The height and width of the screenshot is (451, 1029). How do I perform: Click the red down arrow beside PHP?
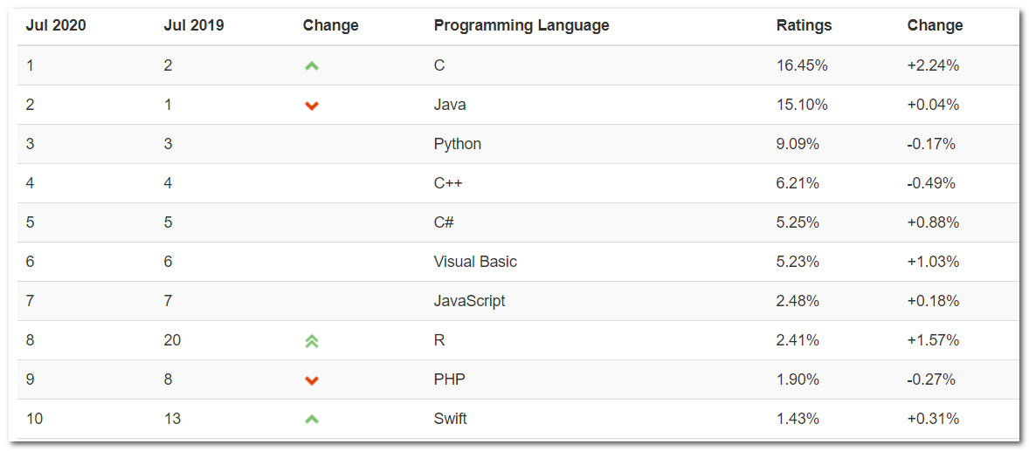[x=312, y=380]
